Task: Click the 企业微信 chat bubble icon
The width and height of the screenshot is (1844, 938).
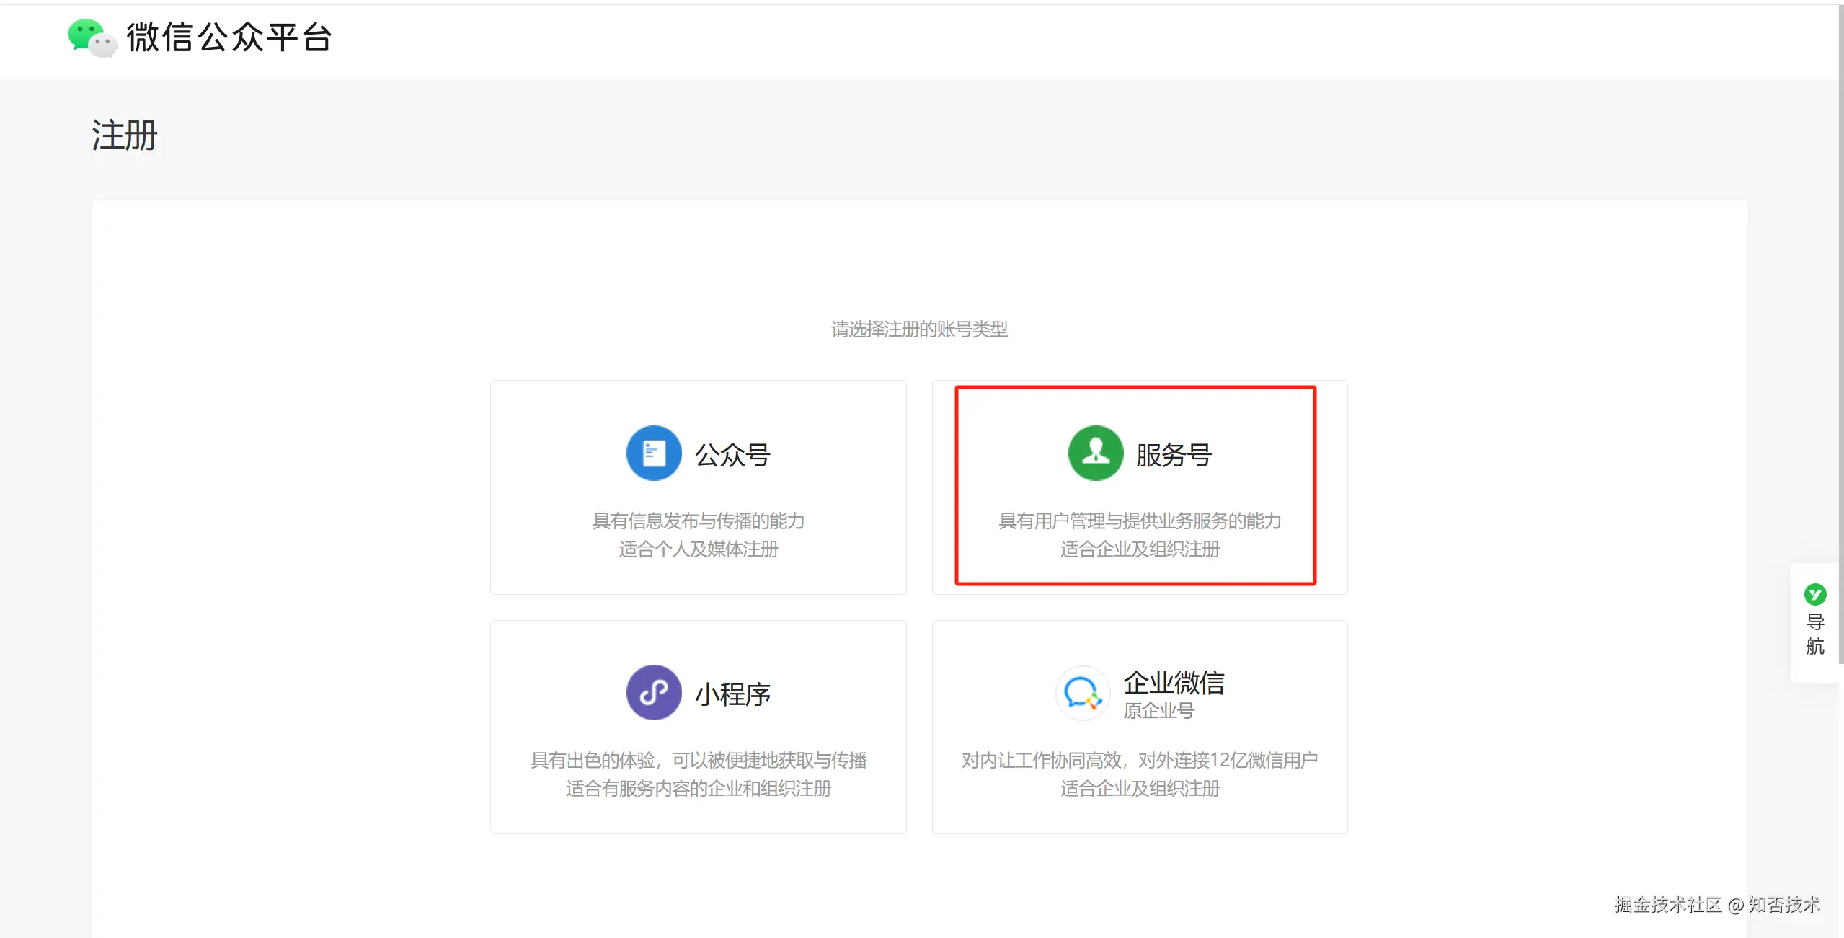Action: coord(1082,693)
